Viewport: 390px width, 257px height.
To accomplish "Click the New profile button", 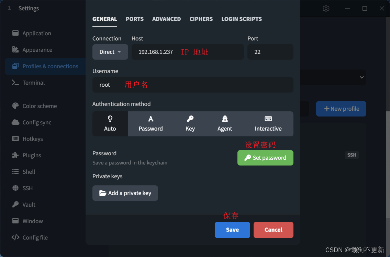I will [341, 109].
